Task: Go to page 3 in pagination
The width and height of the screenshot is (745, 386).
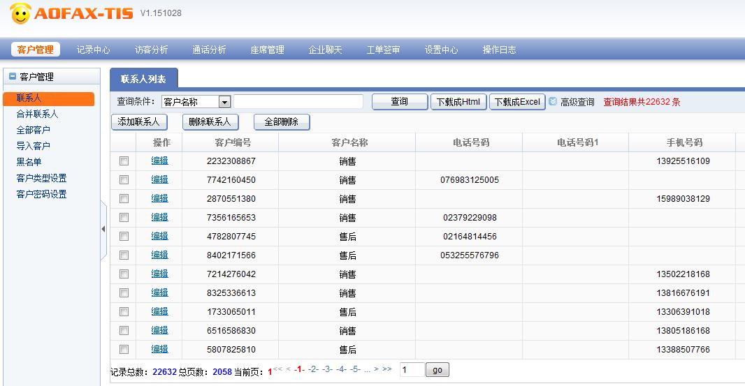Action: 327,369
